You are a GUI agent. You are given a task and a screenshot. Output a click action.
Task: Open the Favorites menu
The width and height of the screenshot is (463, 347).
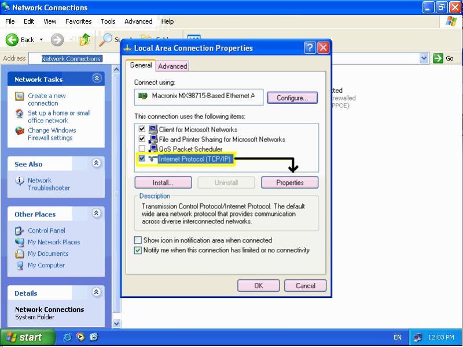coord(79,21)
